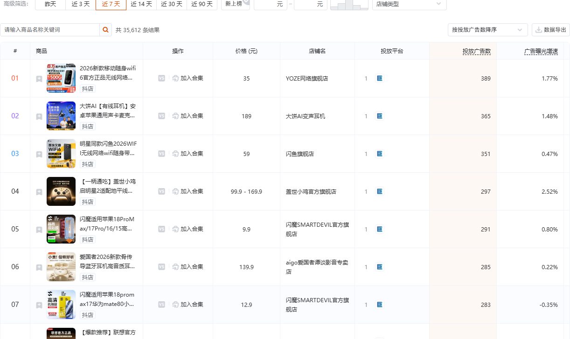
Task: Click 加入合集 for row 02 大饼AI earphones
Action: tap(188, 116)
